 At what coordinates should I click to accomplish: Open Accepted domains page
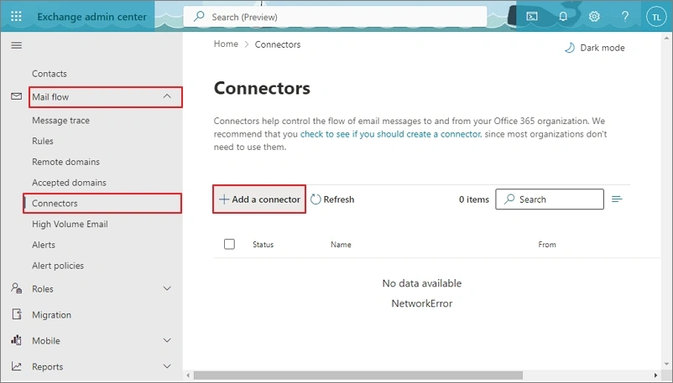pos(69,182)
